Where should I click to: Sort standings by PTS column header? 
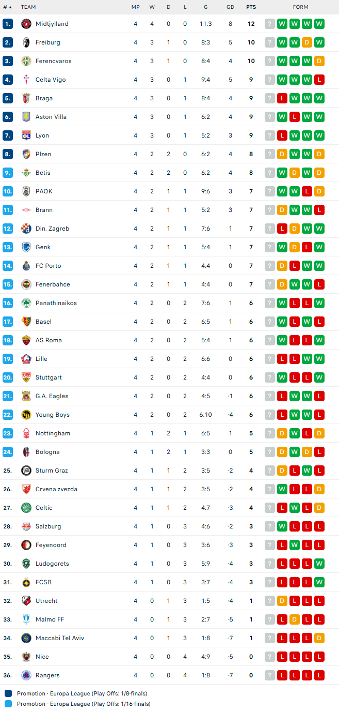tap(251, 7)
